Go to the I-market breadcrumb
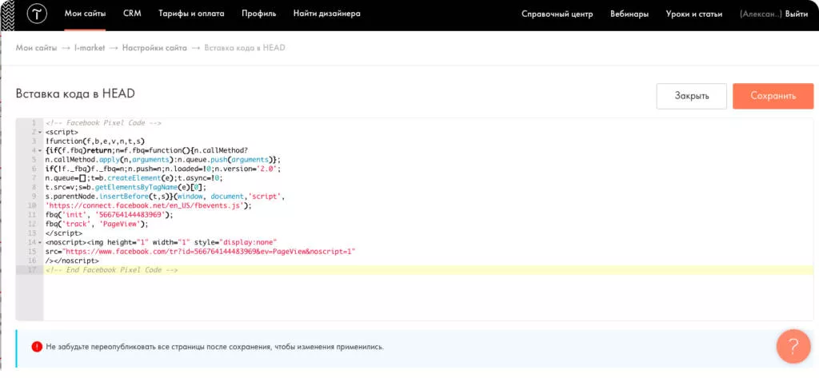 (90, 48)
